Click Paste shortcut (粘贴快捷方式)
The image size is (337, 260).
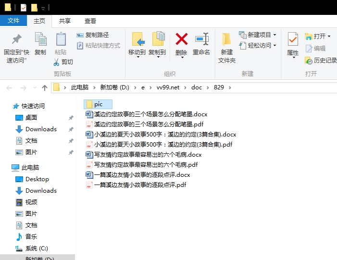pos(99,46)
